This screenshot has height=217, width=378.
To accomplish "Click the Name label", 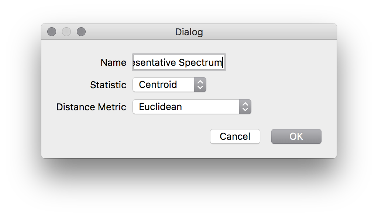I will coord(113,63).
